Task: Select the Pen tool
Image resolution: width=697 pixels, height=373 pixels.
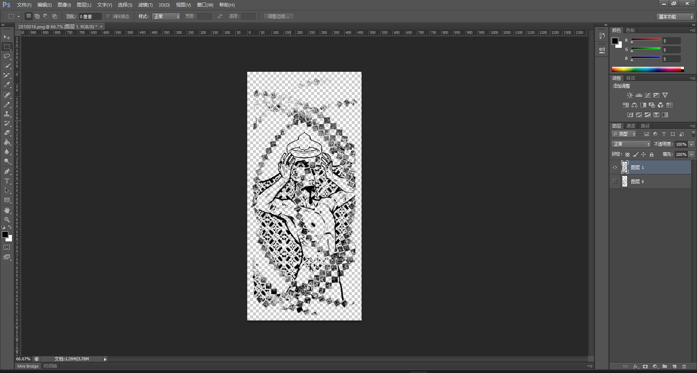Action: pos(7,171)
